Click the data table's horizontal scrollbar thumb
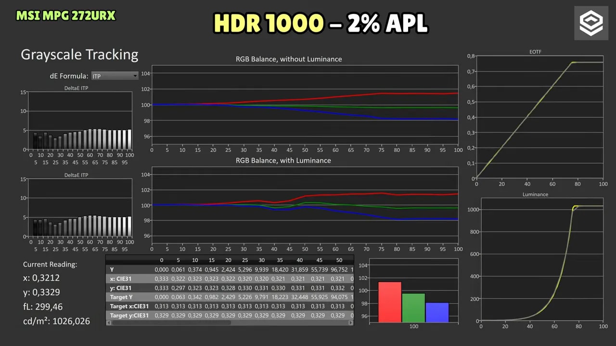Screen dimensions: 616x346 (171, 323)
